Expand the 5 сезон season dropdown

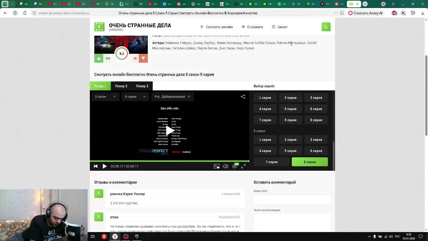[105, 96]
